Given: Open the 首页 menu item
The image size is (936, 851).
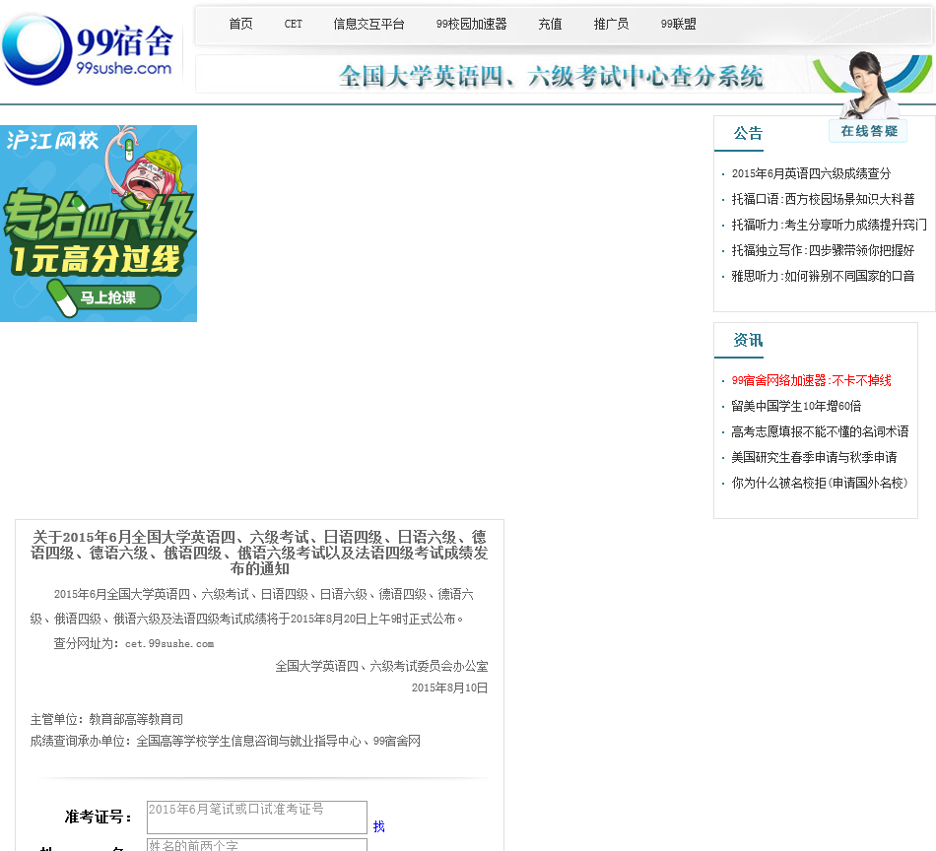Looking at the screenshot, I should [x=240, y=24].
